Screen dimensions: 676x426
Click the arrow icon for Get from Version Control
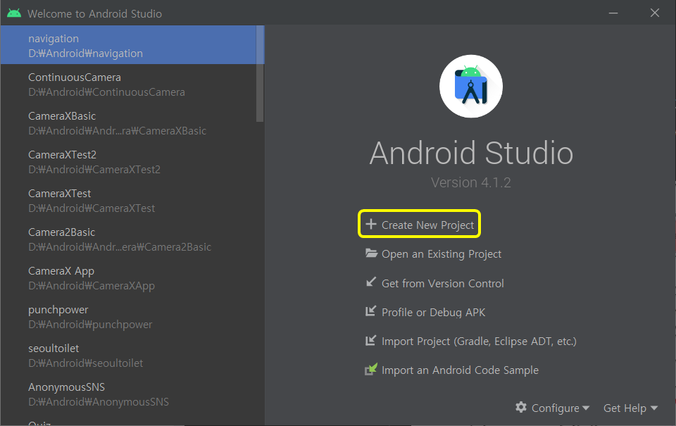(371, 282)
